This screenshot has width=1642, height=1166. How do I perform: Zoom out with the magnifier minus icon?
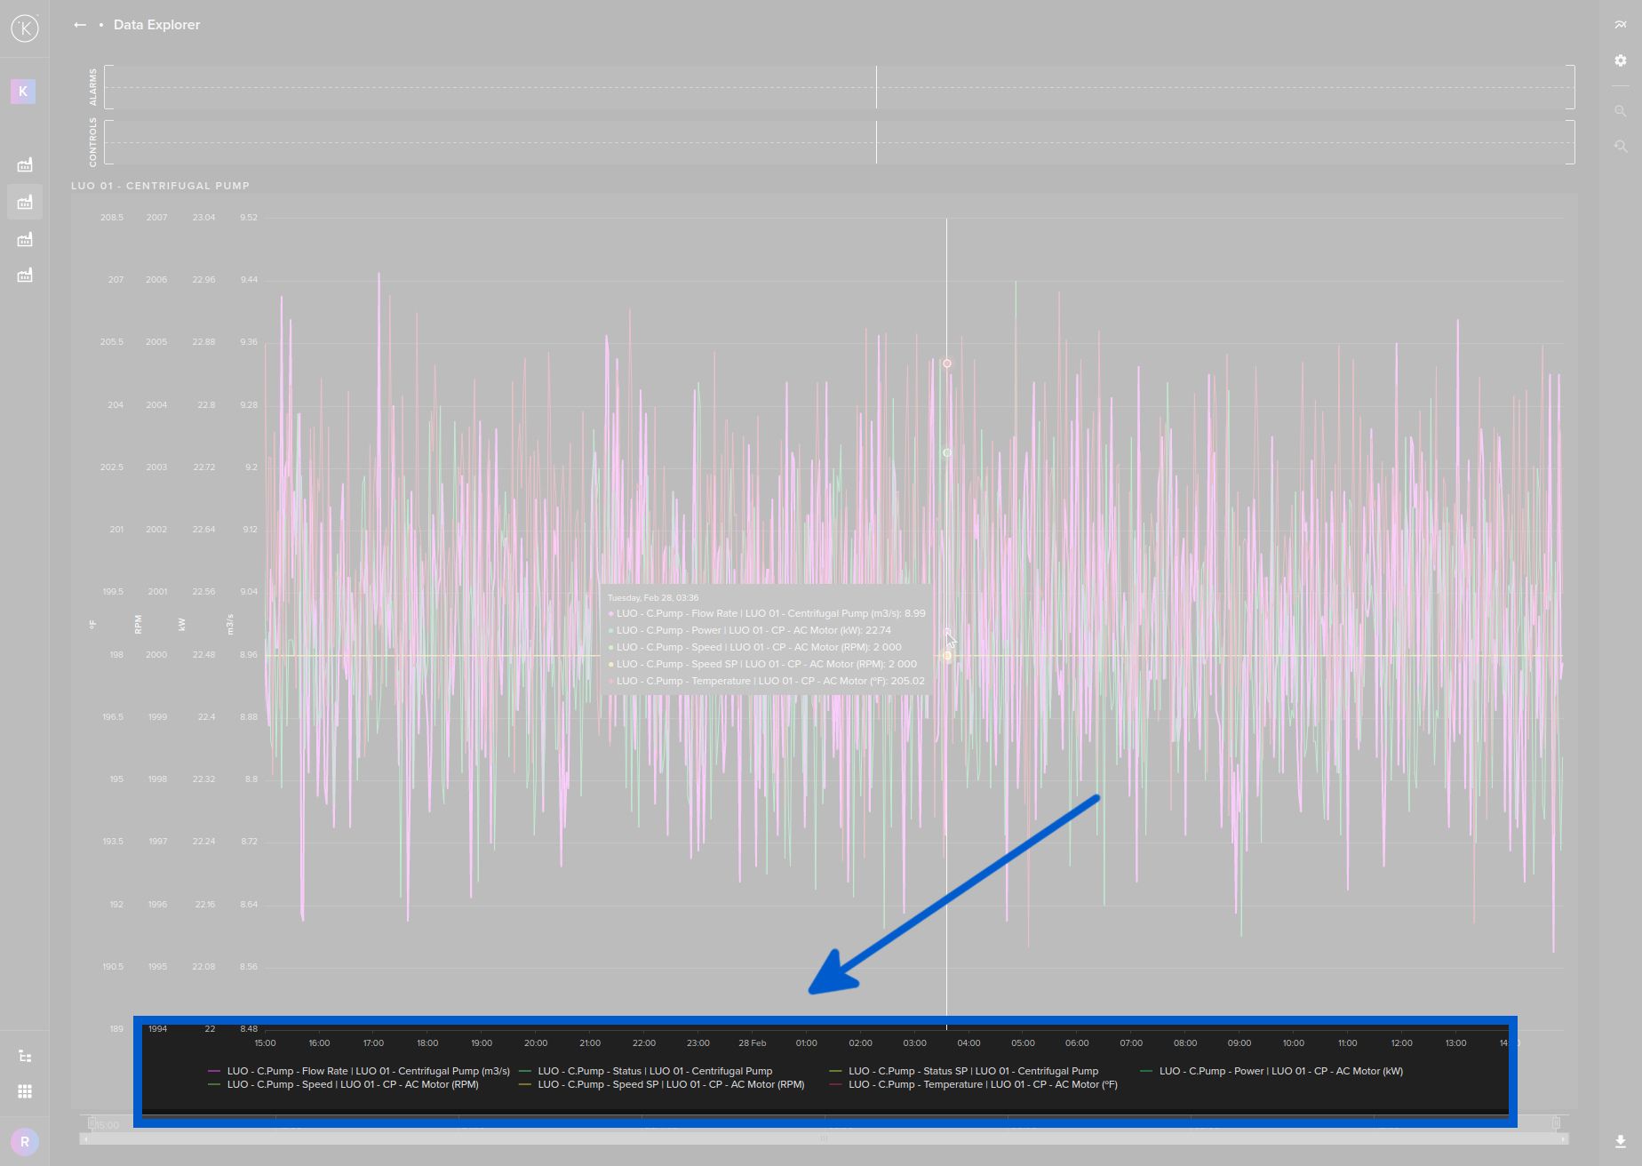click(1620, 111)
